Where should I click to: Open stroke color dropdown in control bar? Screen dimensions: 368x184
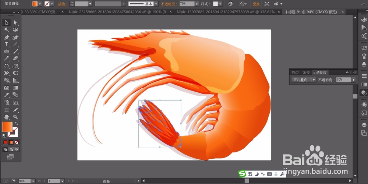52,4
